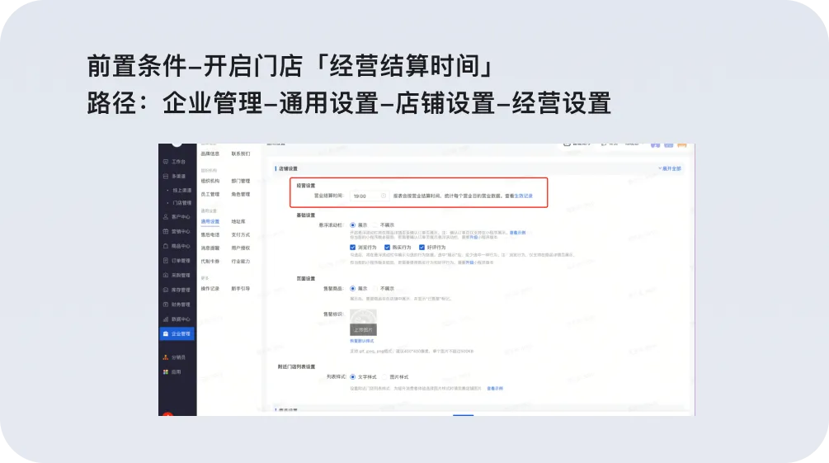Open 采购管理 in the sidebar
This screenshot has width=829, height=463.
177,275
